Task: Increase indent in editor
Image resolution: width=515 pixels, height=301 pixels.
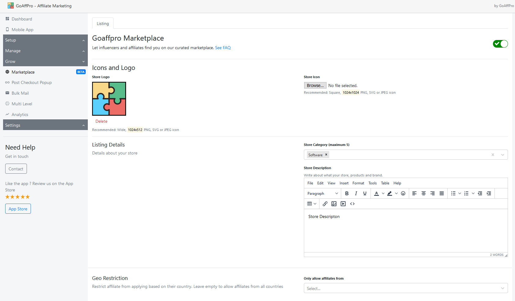Action: (489, 193)
